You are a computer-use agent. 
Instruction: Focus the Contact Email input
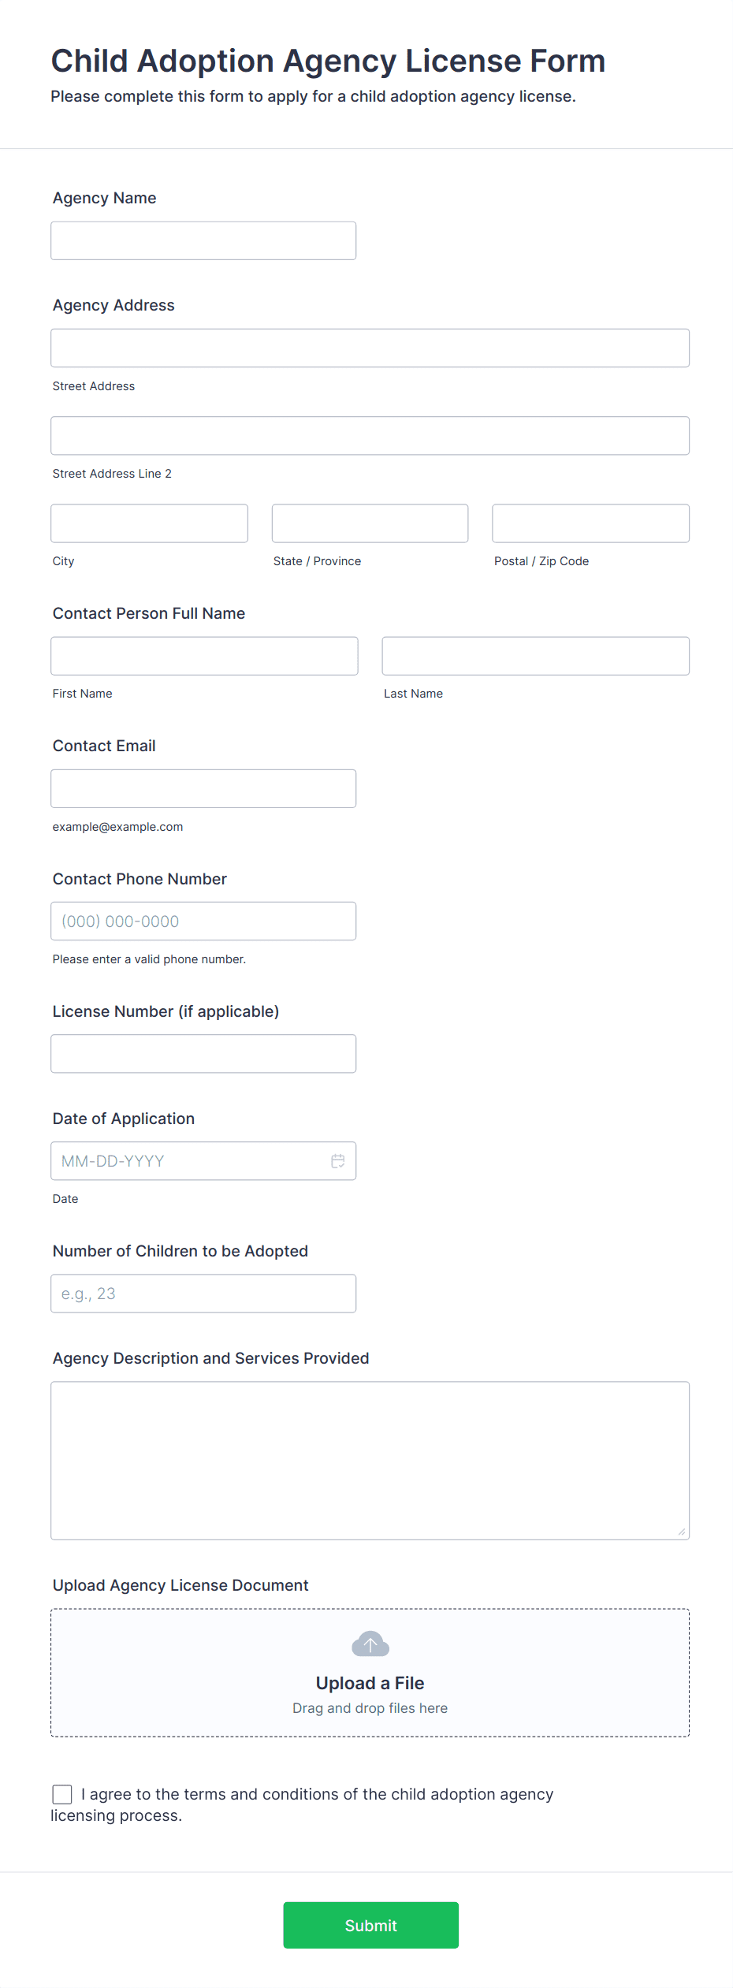click(x=203, y=788)
